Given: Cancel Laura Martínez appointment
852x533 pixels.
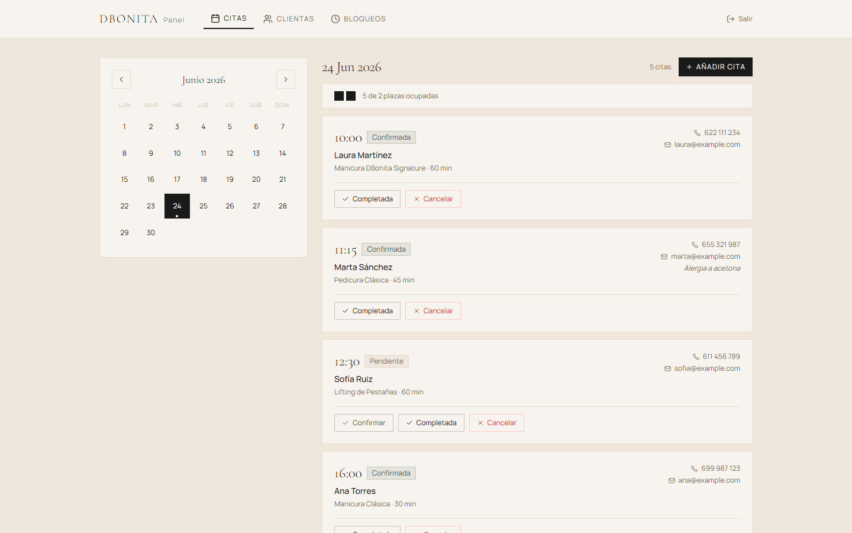Looking at the screenshot, I should pos(433,199).
